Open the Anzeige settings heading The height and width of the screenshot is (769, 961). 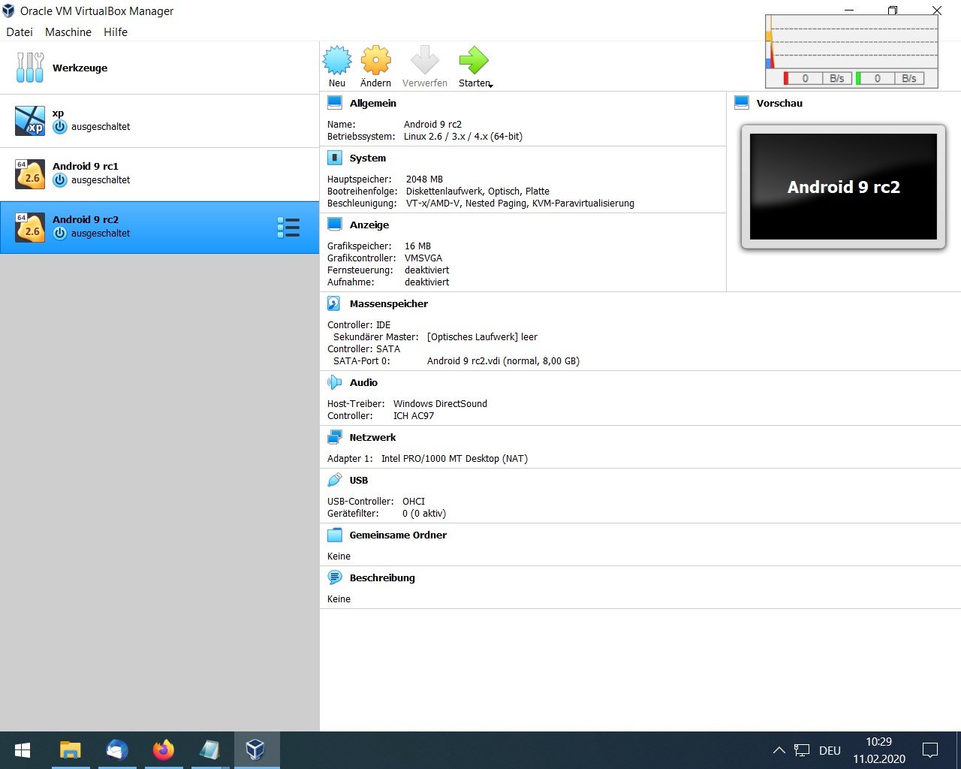point(369,225)
